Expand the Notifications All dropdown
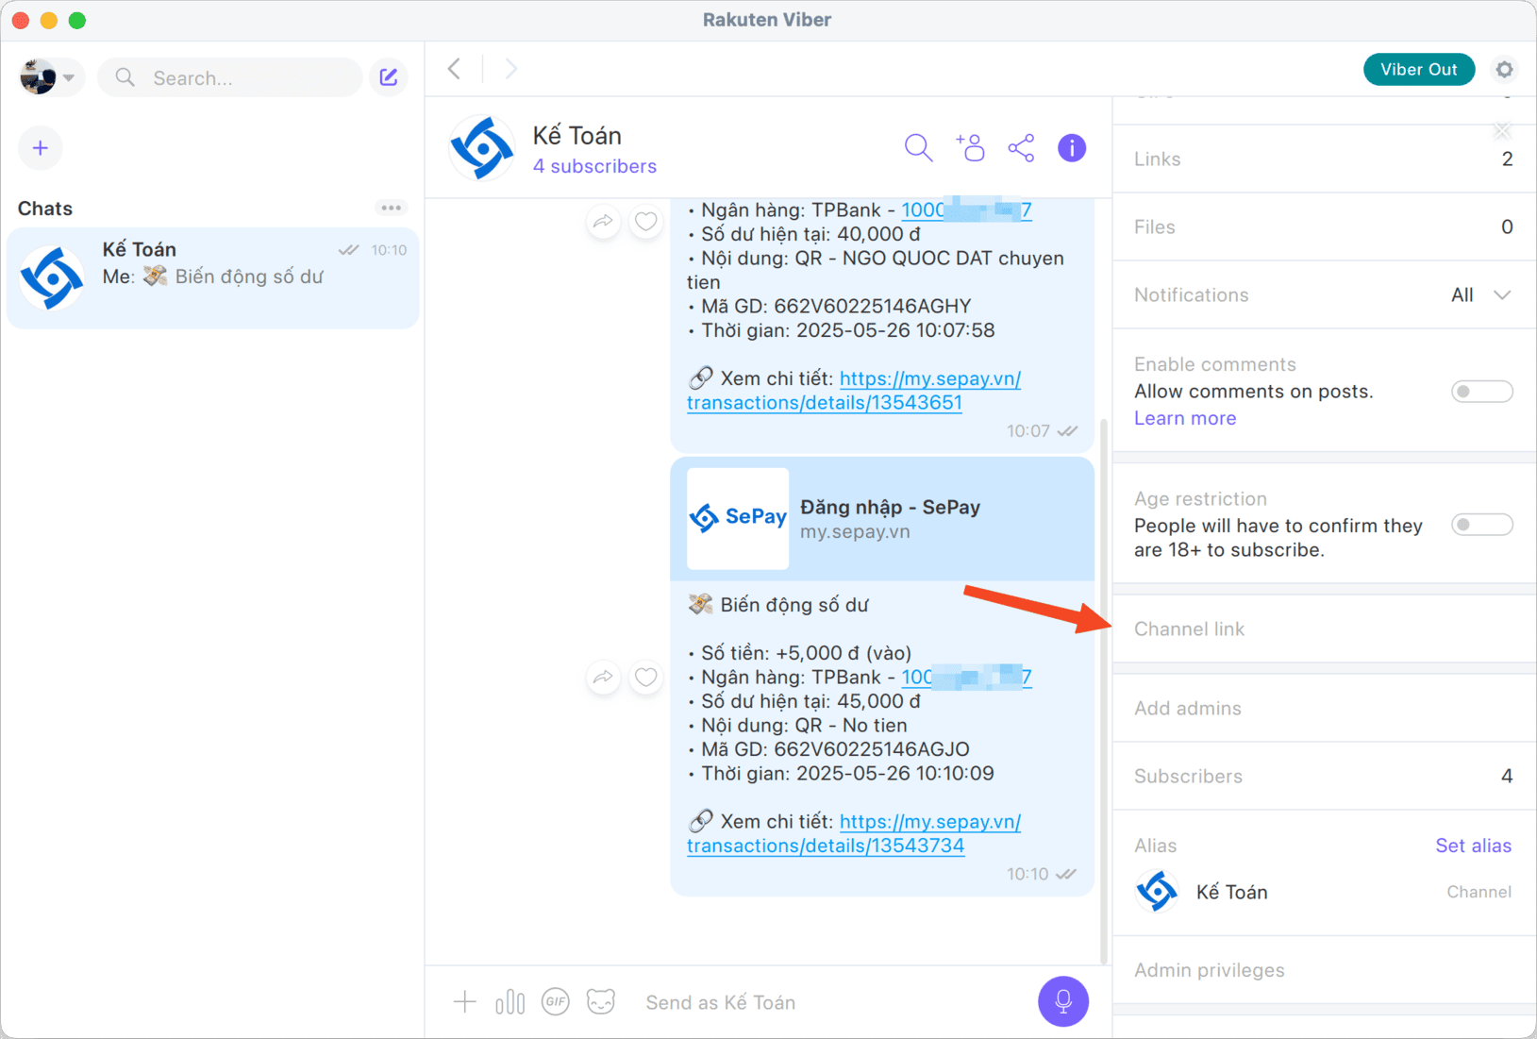The width and height of the screenshot is (1537, 1039). (x=1481, y=294)
